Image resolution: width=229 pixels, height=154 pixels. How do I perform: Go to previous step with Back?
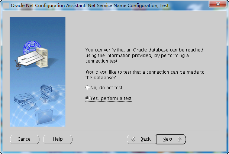(141, 139)
